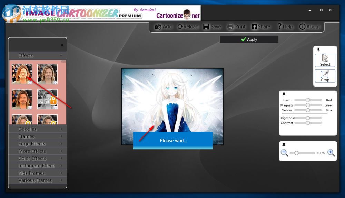345x198 pixels.
Task: Apply effect thumbnail 01
Action: [22, 74]
